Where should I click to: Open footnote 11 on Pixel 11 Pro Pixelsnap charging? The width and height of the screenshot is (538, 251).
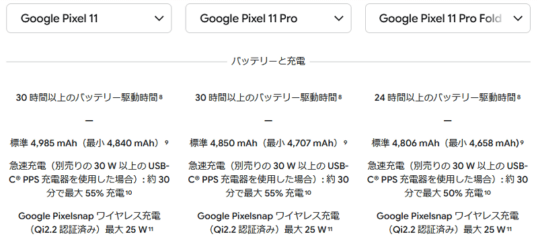pyautogui.click(x=330, y=229)
